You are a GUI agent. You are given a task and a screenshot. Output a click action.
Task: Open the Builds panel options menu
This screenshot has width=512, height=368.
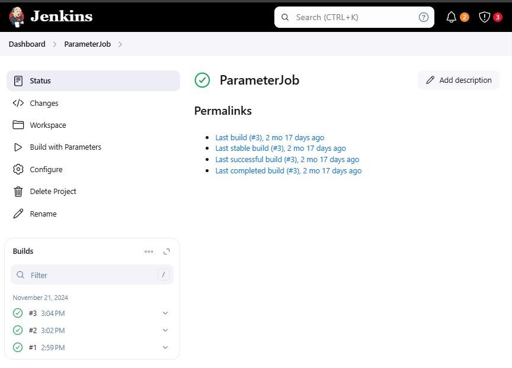(x=149, y=251)
